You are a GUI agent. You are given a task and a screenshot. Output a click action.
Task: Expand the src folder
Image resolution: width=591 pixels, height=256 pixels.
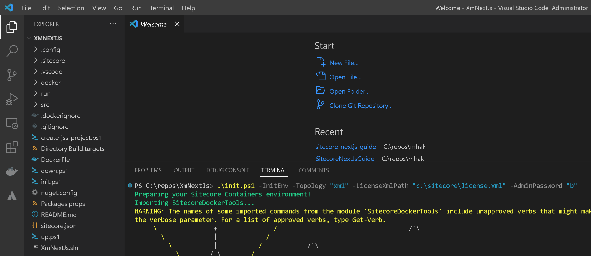(36, 104)
